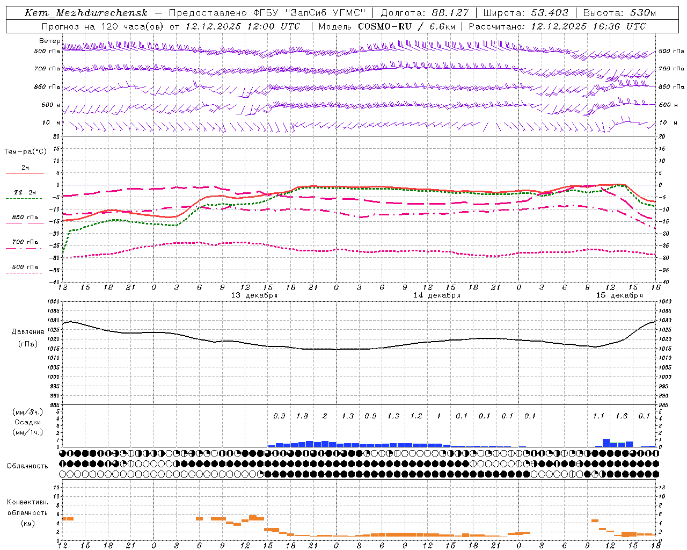Click the Давление pressure panel label
This screenshot has width=687, height=550.
(27, 332)
